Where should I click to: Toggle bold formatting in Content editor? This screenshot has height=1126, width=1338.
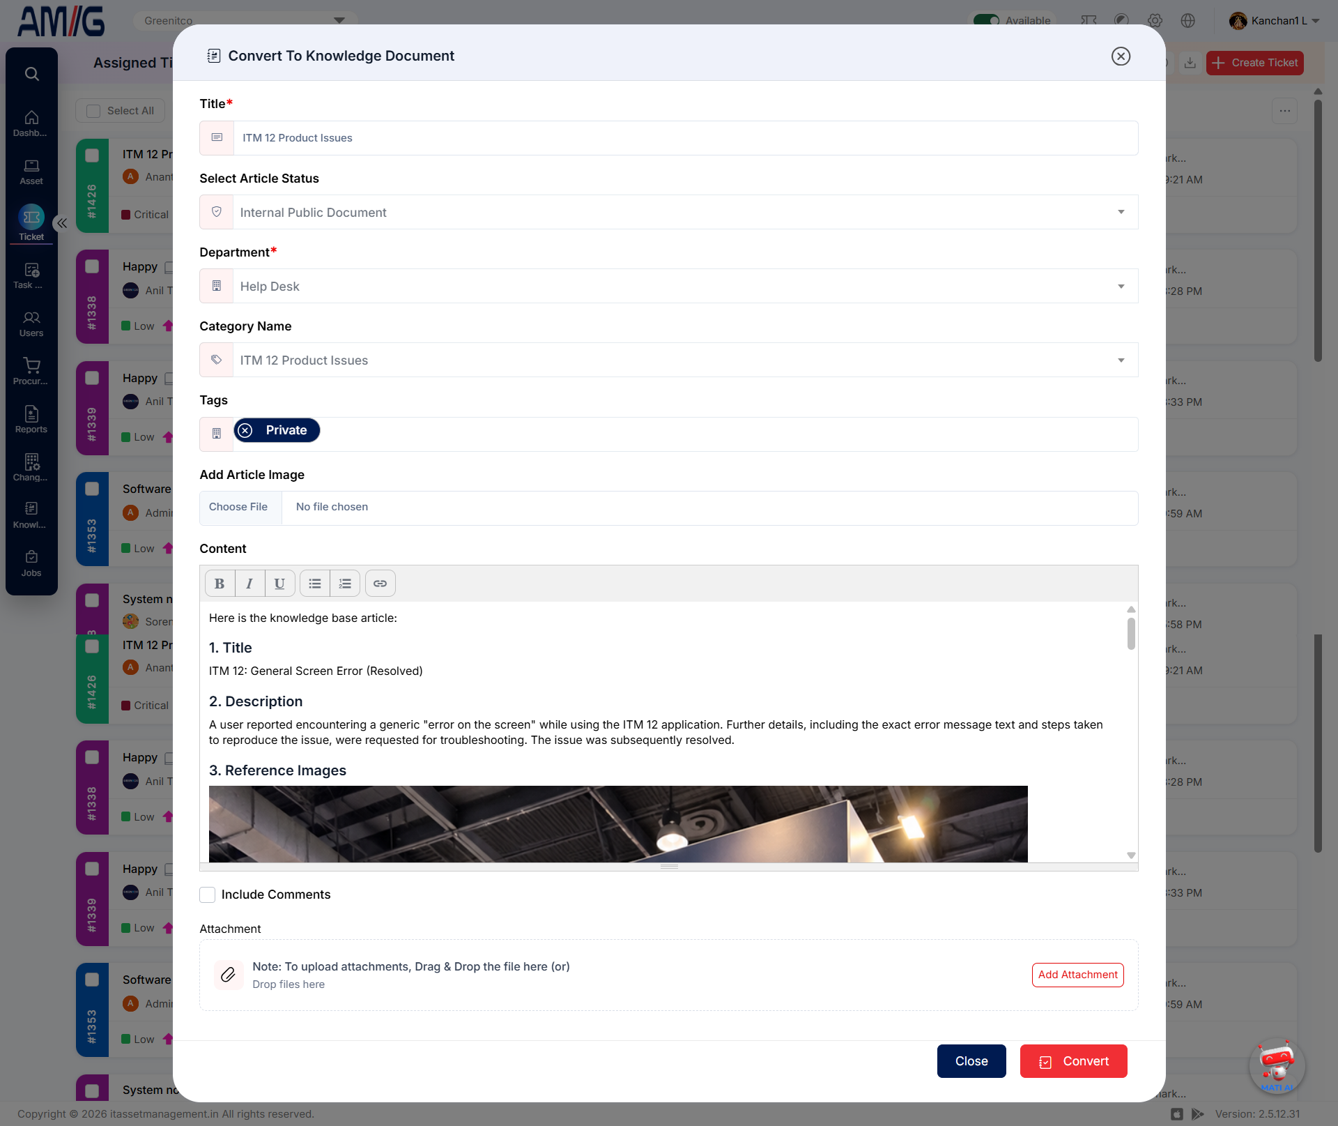(220, 584)
